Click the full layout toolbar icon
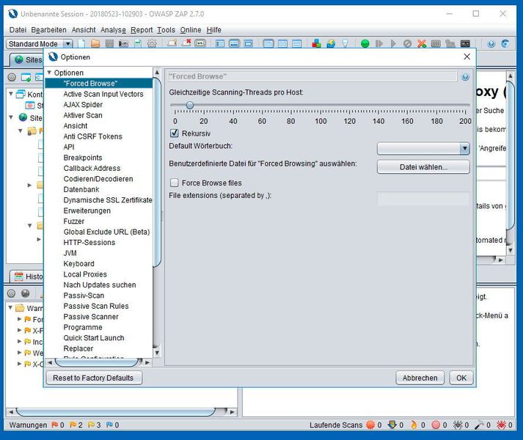This screenshot has width=523, height=440. click(249, 44)
